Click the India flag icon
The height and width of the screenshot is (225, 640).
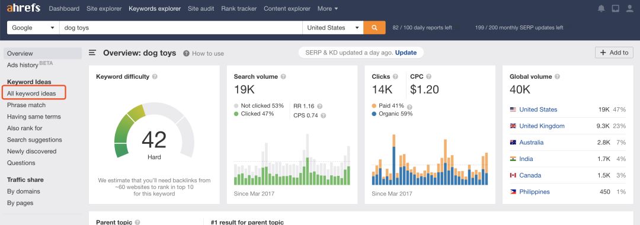pos(513,159)
